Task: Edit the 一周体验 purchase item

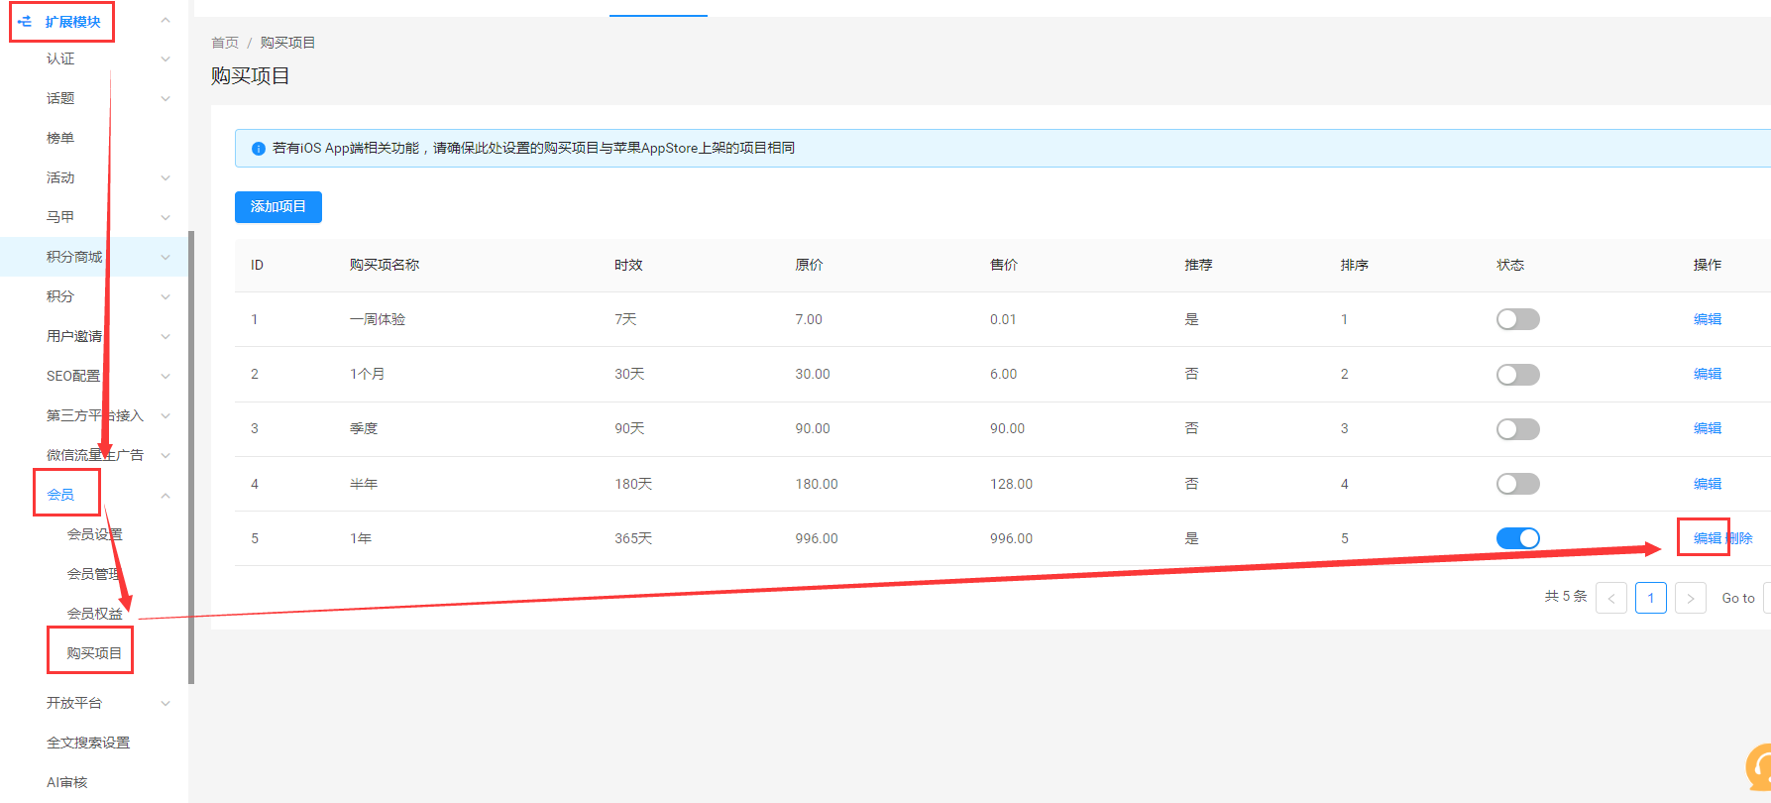Action: point(1708,319)
